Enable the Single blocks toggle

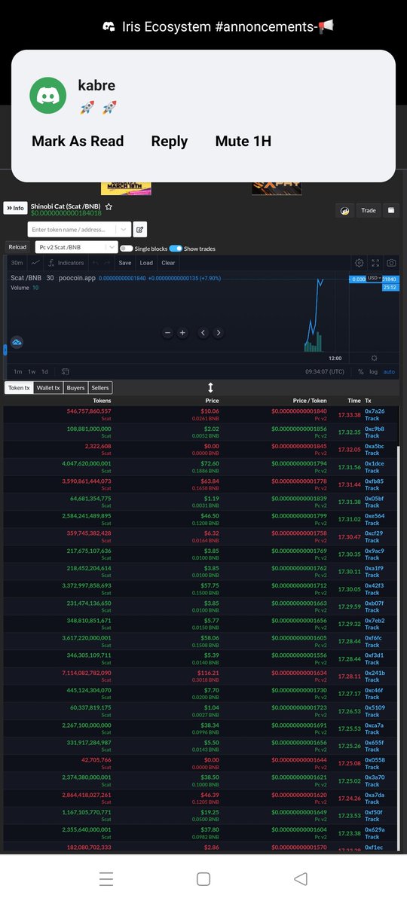point(127,249)
